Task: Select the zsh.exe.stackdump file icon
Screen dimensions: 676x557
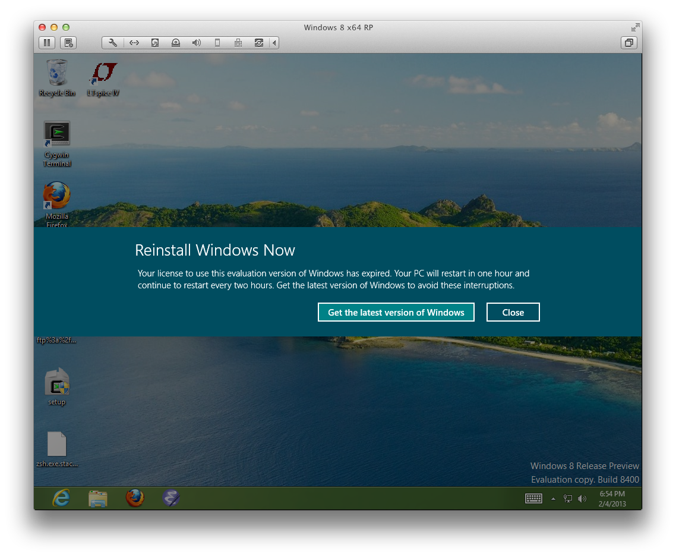Action: click(57, 449)
